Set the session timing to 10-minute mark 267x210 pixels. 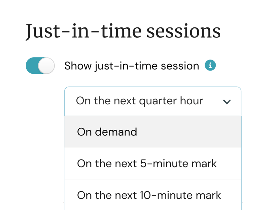[x=149, y=195]
